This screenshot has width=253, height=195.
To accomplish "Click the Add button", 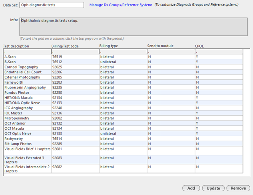I will [x=191, y=188].
